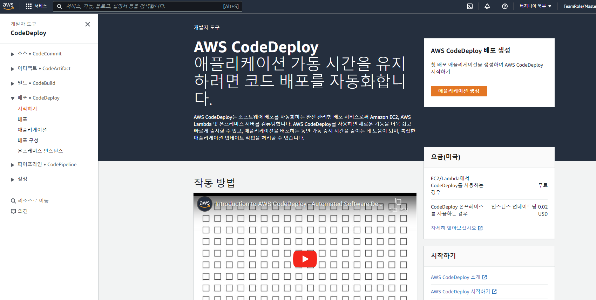Close the CodeDeploy side navigation panel
The height and width of the screenshot is (300, 596).
(x=88, y=24)
